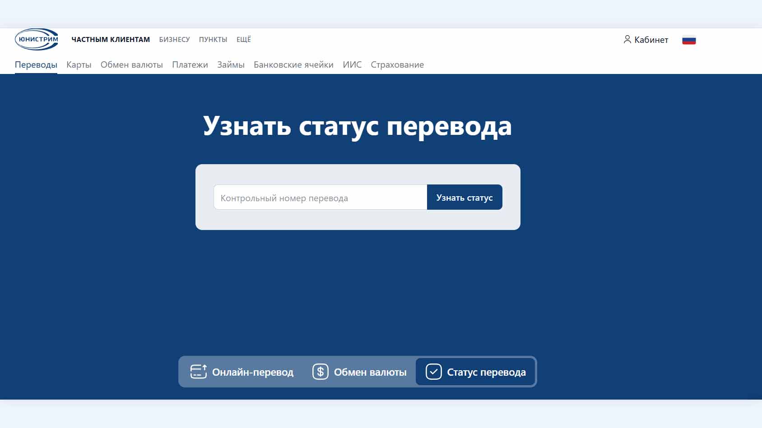This screenshot has width=762, height=428.
Task: Click the Узнать статус перевода heading
Action: 358,126
